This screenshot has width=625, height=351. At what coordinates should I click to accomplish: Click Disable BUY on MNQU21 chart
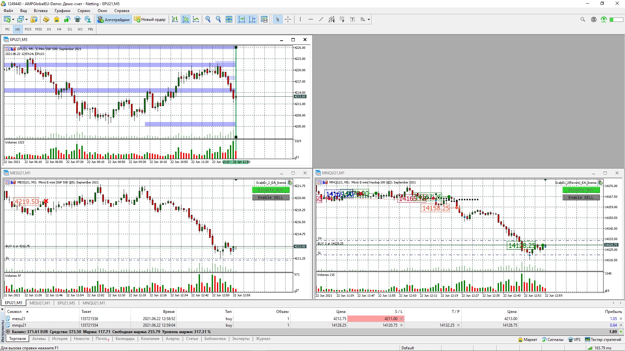581,190
